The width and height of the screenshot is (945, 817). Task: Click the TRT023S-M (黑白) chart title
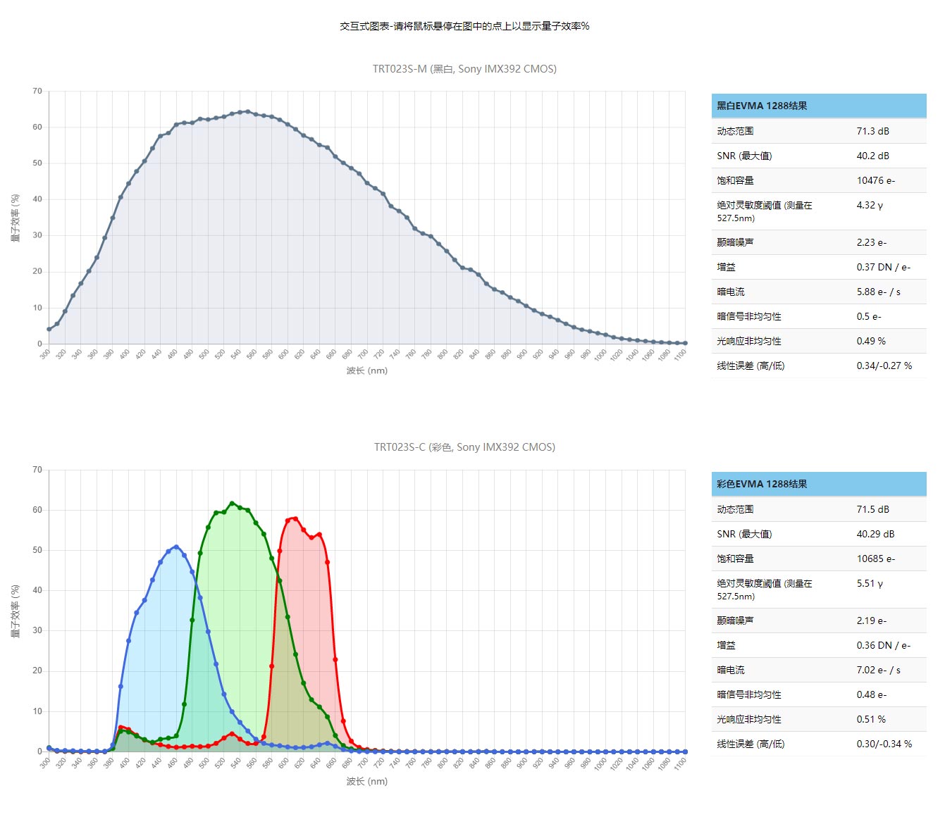click(x=464, y=69)
